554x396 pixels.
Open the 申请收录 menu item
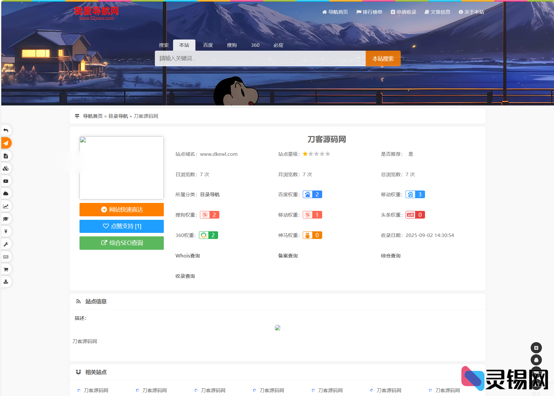(403, 12)
